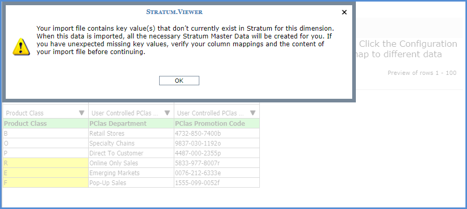Click the highlighted cell with value F
467x209 pixels.
(45, 183)
